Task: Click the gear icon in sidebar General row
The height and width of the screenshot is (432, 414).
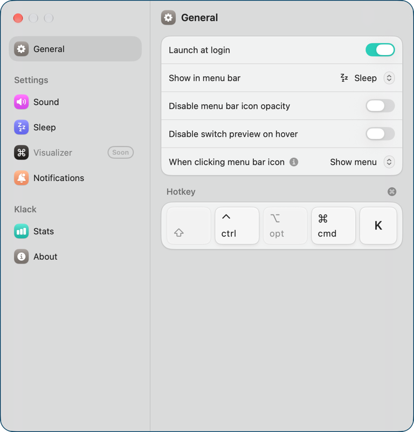Action: [21, 49]
